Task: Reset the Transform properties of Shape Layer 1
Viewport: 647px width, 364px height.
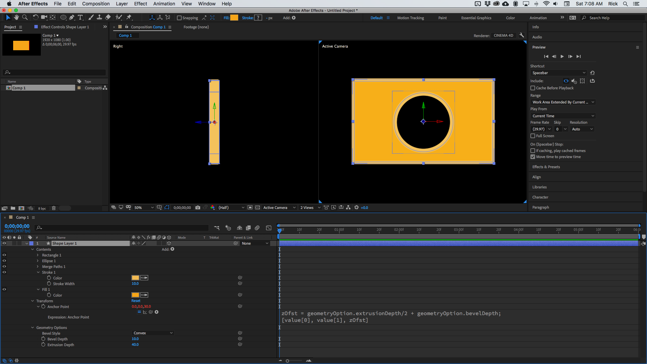Action: [x=136, y=301]
